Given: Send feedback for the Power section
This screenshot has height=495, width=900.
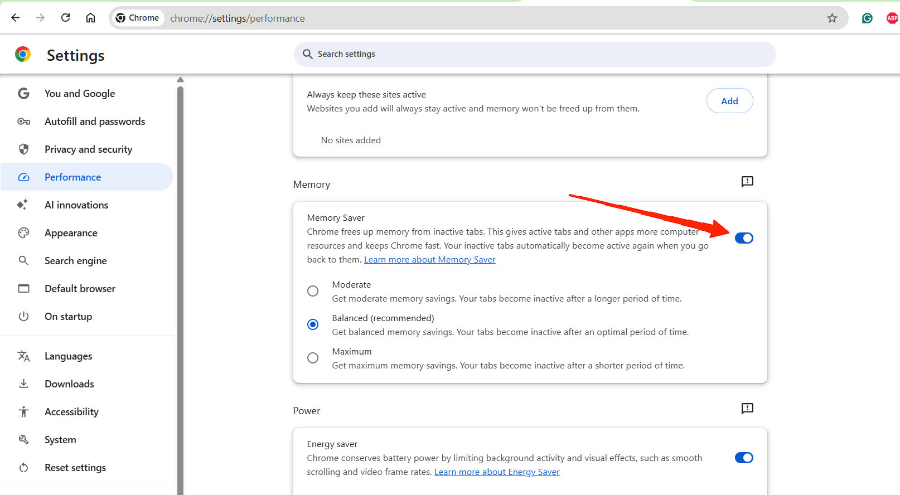Looking at the screenshot, I should [x=747, y=409].
